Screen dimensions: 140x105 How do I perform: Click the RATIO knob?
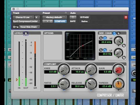64,84
